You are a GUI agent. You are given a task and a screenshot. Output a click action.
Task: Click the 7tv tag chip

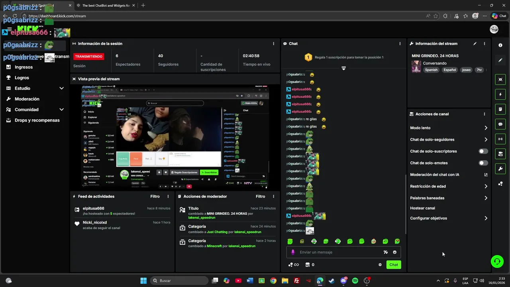coord(479,70)
